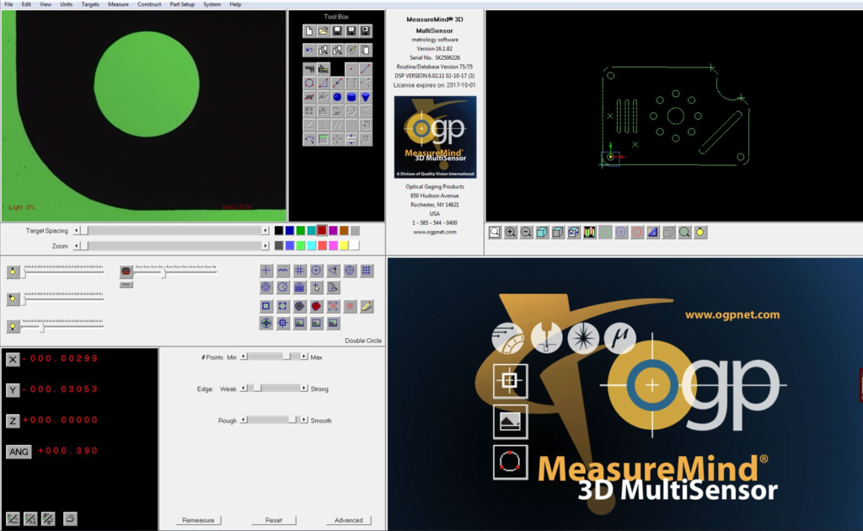Click the Open file icon in Tool Box

(323, 31)
